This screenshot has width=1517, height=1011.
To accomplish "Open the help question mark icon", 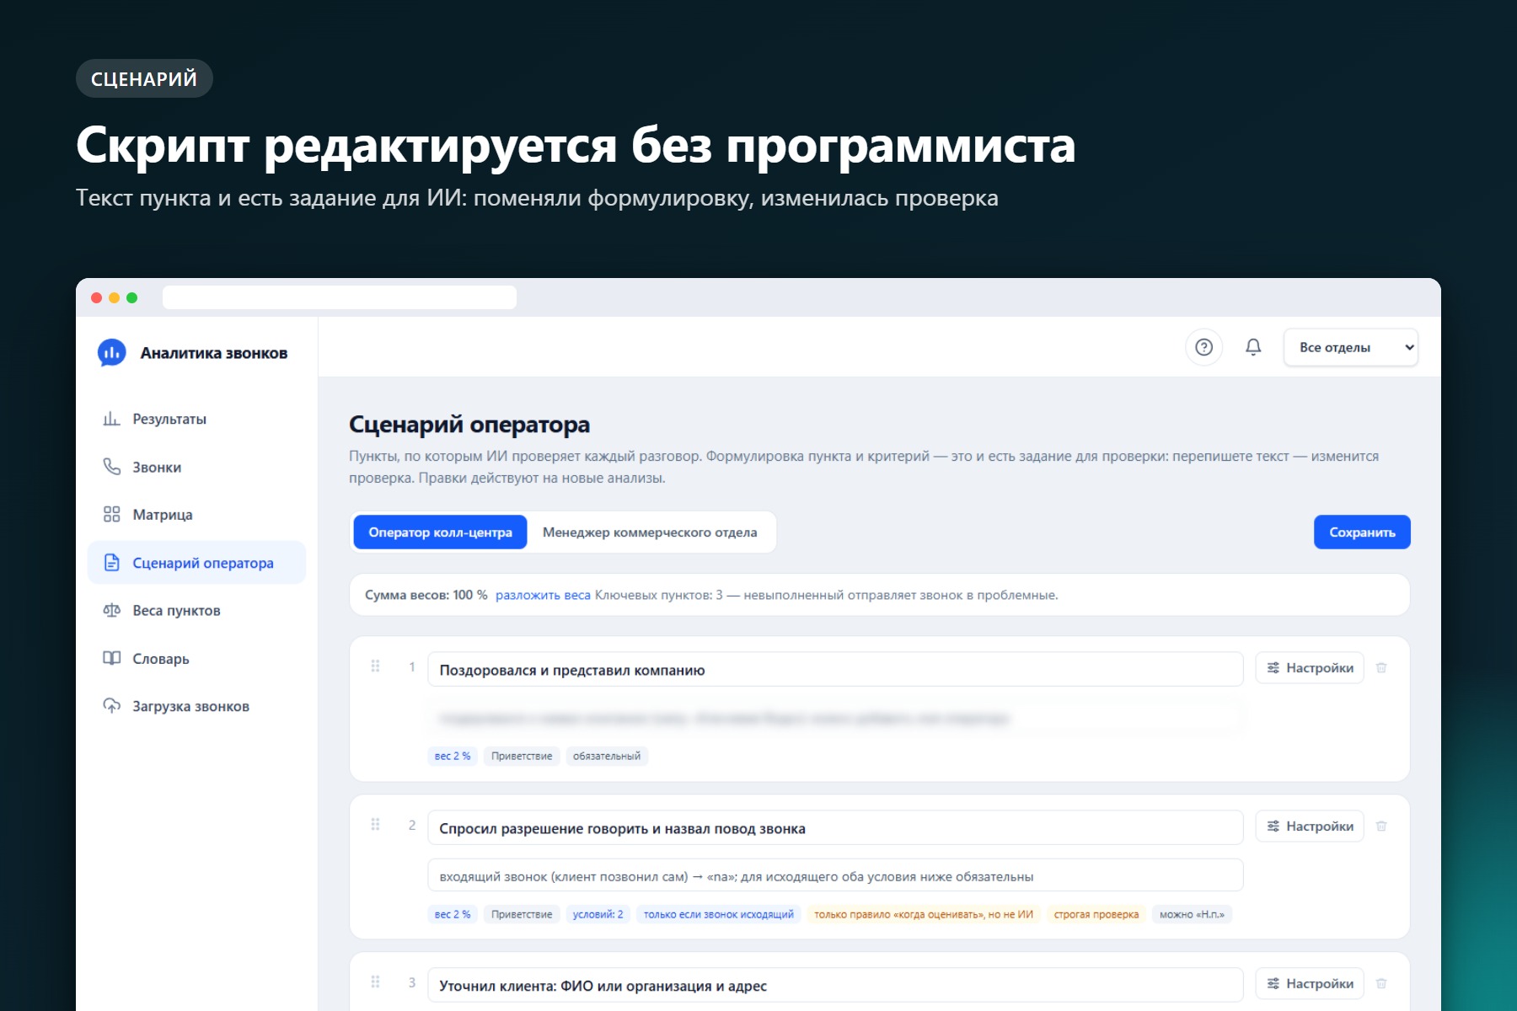I will 1203,347.
